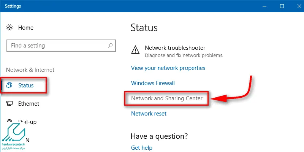Click the Dial-up phone icon
304x152 pixels.
[9, 121]
